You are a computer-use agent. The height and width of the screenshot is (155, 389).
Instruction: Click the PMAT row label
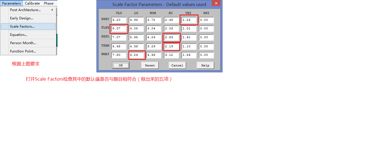105,54
